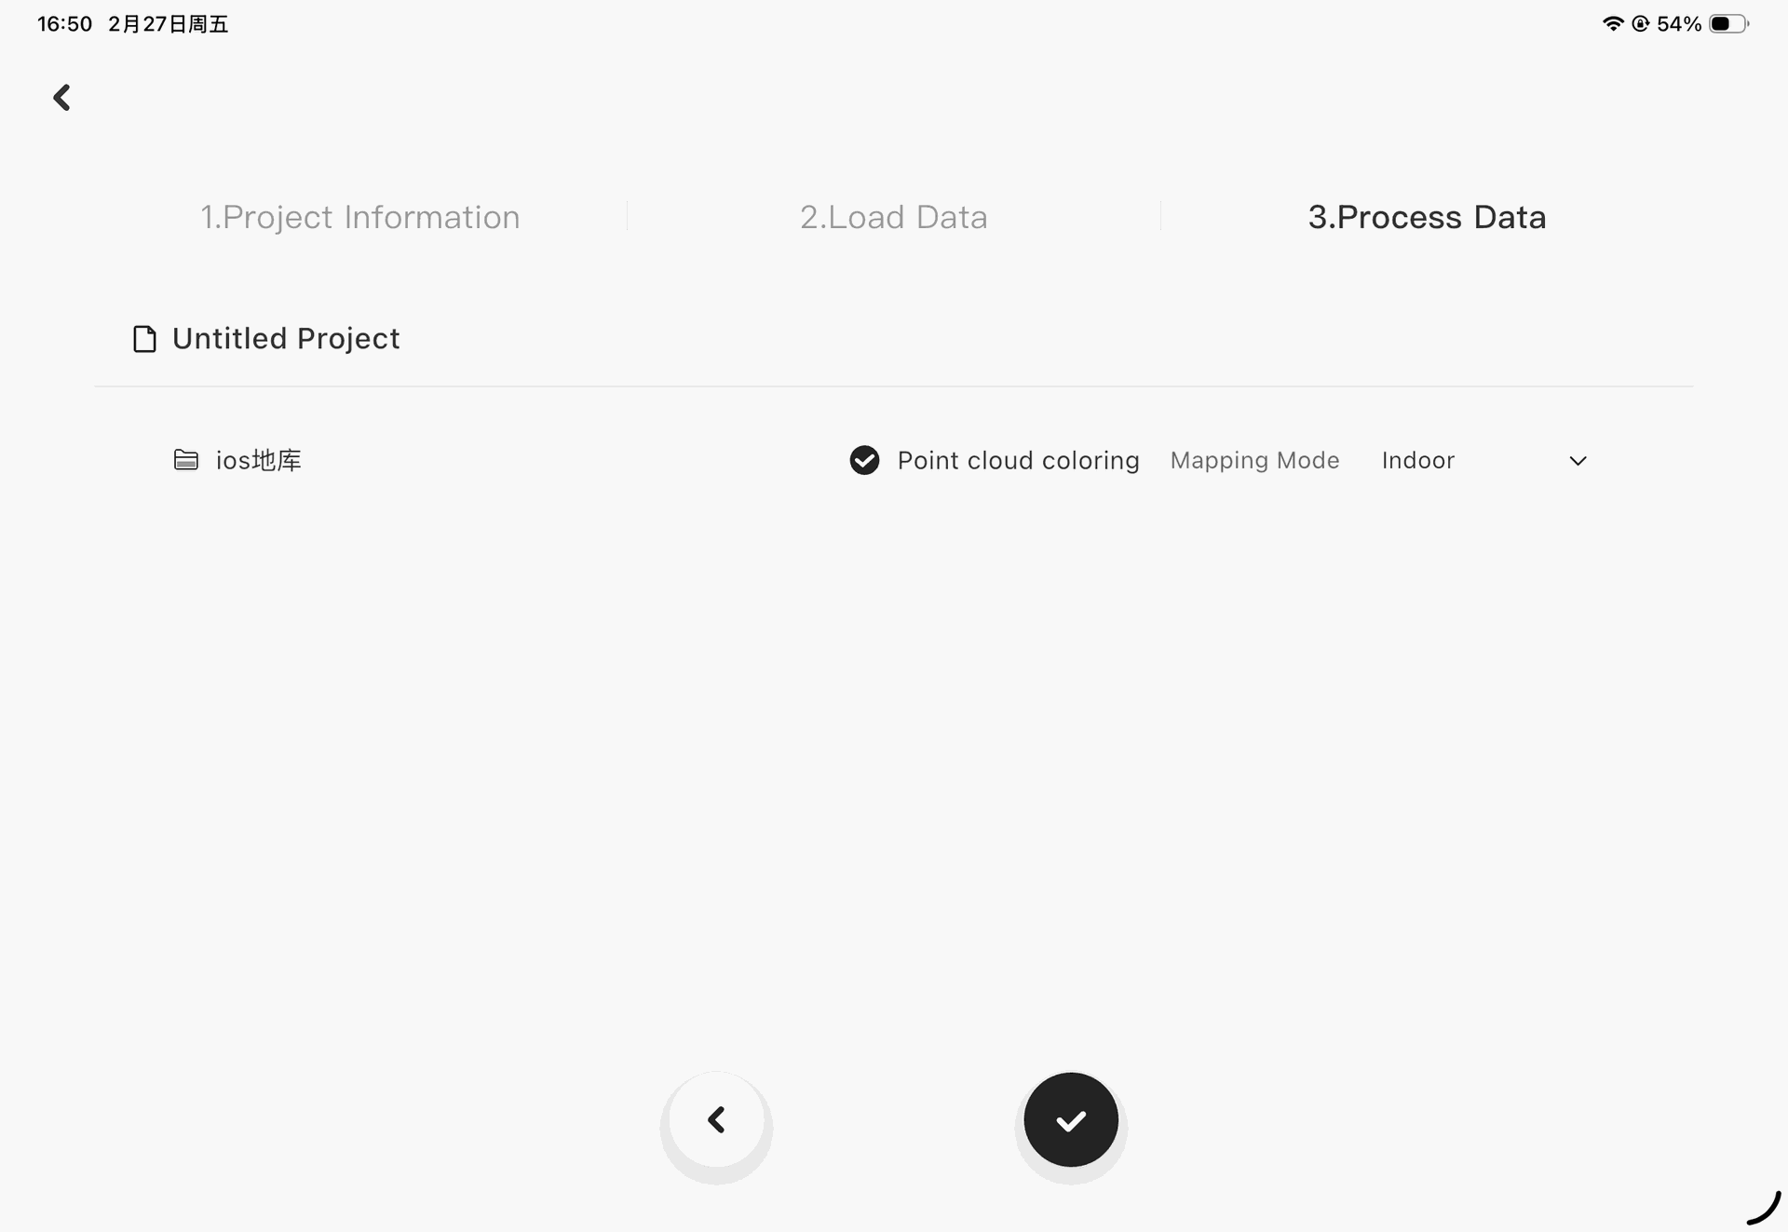Switch to the 1.Project Information step
This screenshot has width=1788, height=1232.
click(360, 217)
